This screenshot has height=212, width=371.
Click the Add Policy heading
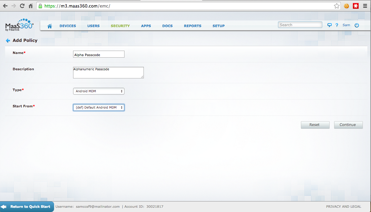[x=25, y=40]
